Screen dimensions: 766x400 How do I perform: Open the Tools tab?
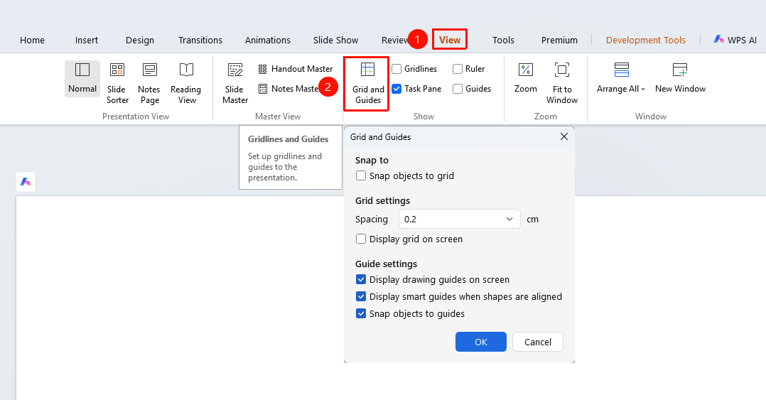503,40
